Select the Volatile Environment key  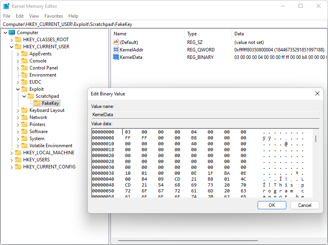click(x=51, y=146)
